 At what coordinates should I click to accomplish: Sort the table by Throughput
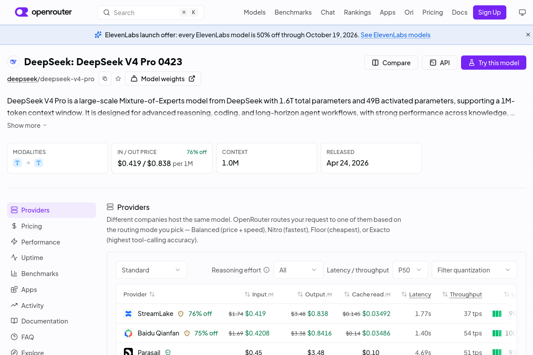462,294
